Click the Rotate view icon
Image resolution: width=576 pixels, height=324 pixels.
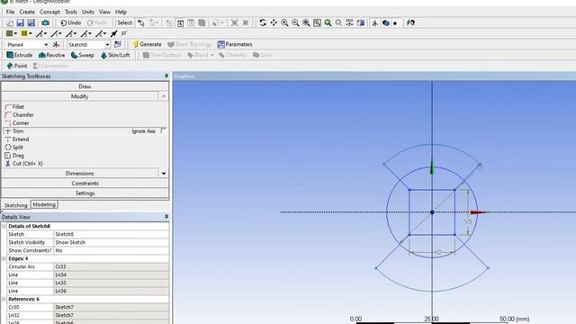(x=263, y=22)
